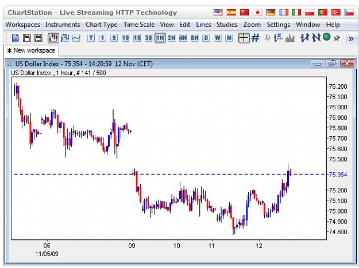The width and height of the screenshot is (359, 268).
Task: Open the Time Scale menu
Action: click(139, 25)
